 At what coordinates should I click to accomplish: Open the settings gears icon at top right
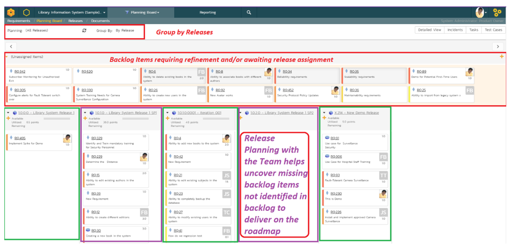[x=497, y=11]
